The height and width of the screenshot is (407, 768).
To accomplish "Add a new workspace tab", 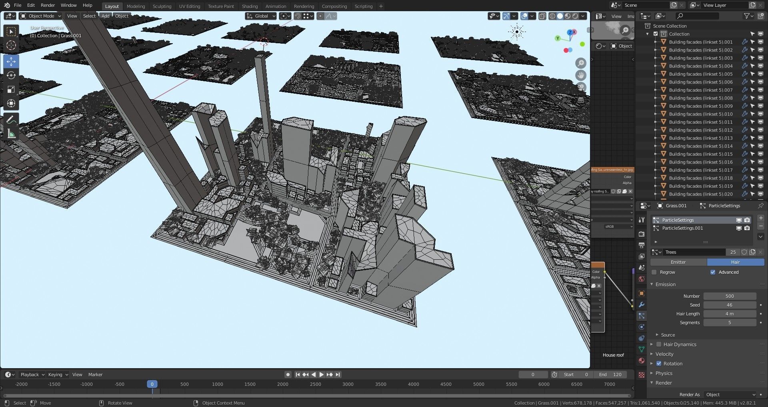I will (381, 6).
